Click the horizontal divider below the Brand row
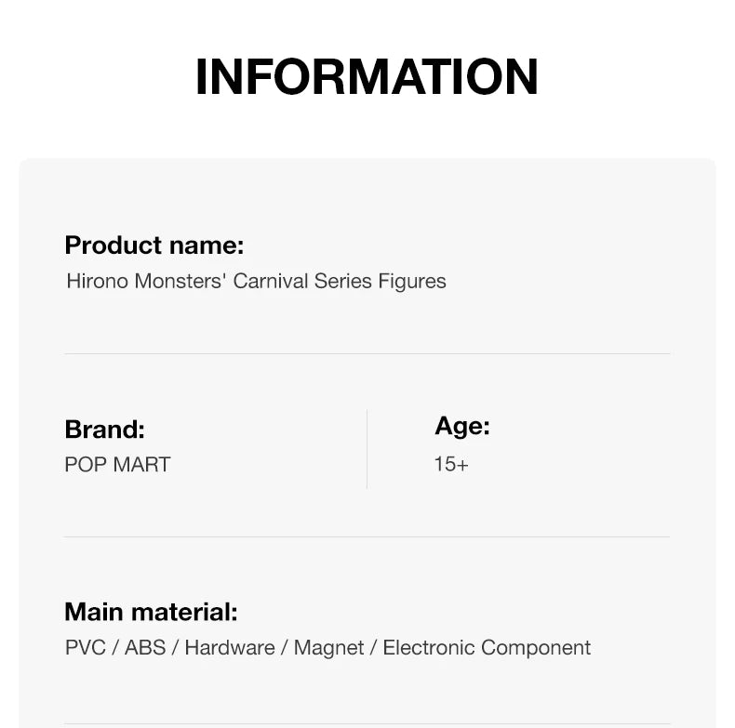The image size is (735, 728). [x=367, y=536]
